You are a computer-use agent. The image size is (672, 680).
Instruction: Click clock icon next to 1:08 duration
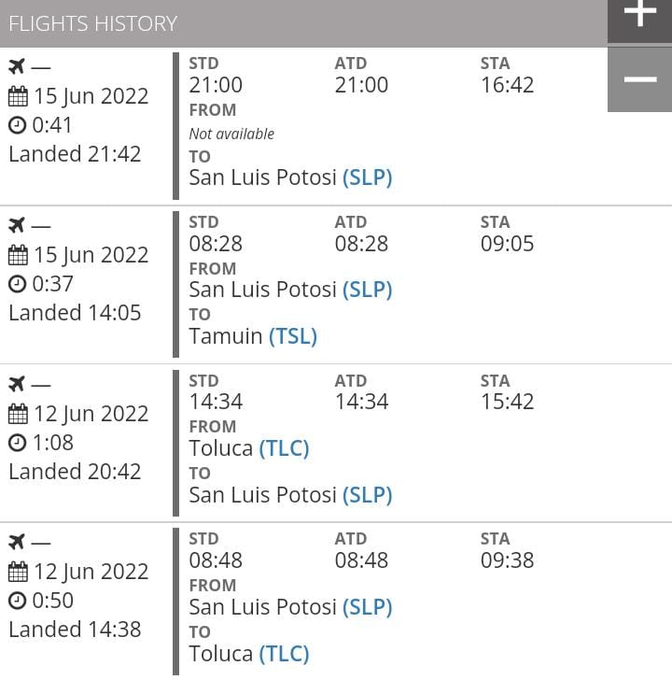click(x=18, y=443)
